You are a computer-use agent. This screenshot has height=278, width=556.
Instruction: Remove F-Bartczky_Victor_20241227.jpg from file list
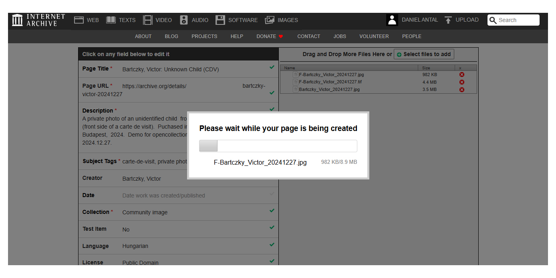coord(461,75)
